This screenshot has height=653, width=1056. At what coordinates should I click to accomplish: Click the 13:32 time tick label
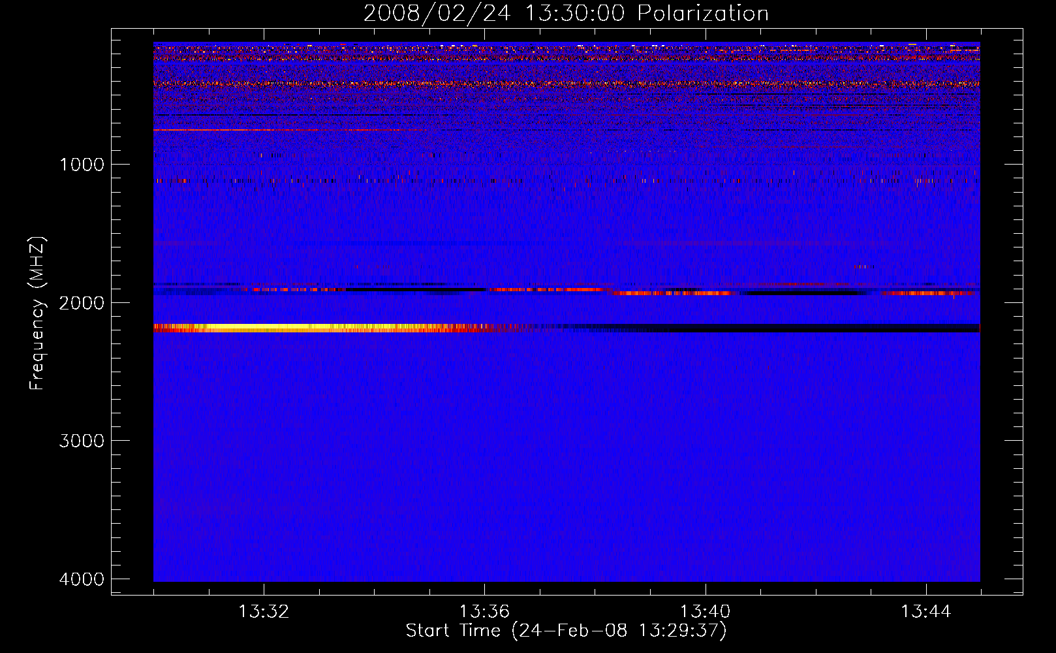pos(264,612)
